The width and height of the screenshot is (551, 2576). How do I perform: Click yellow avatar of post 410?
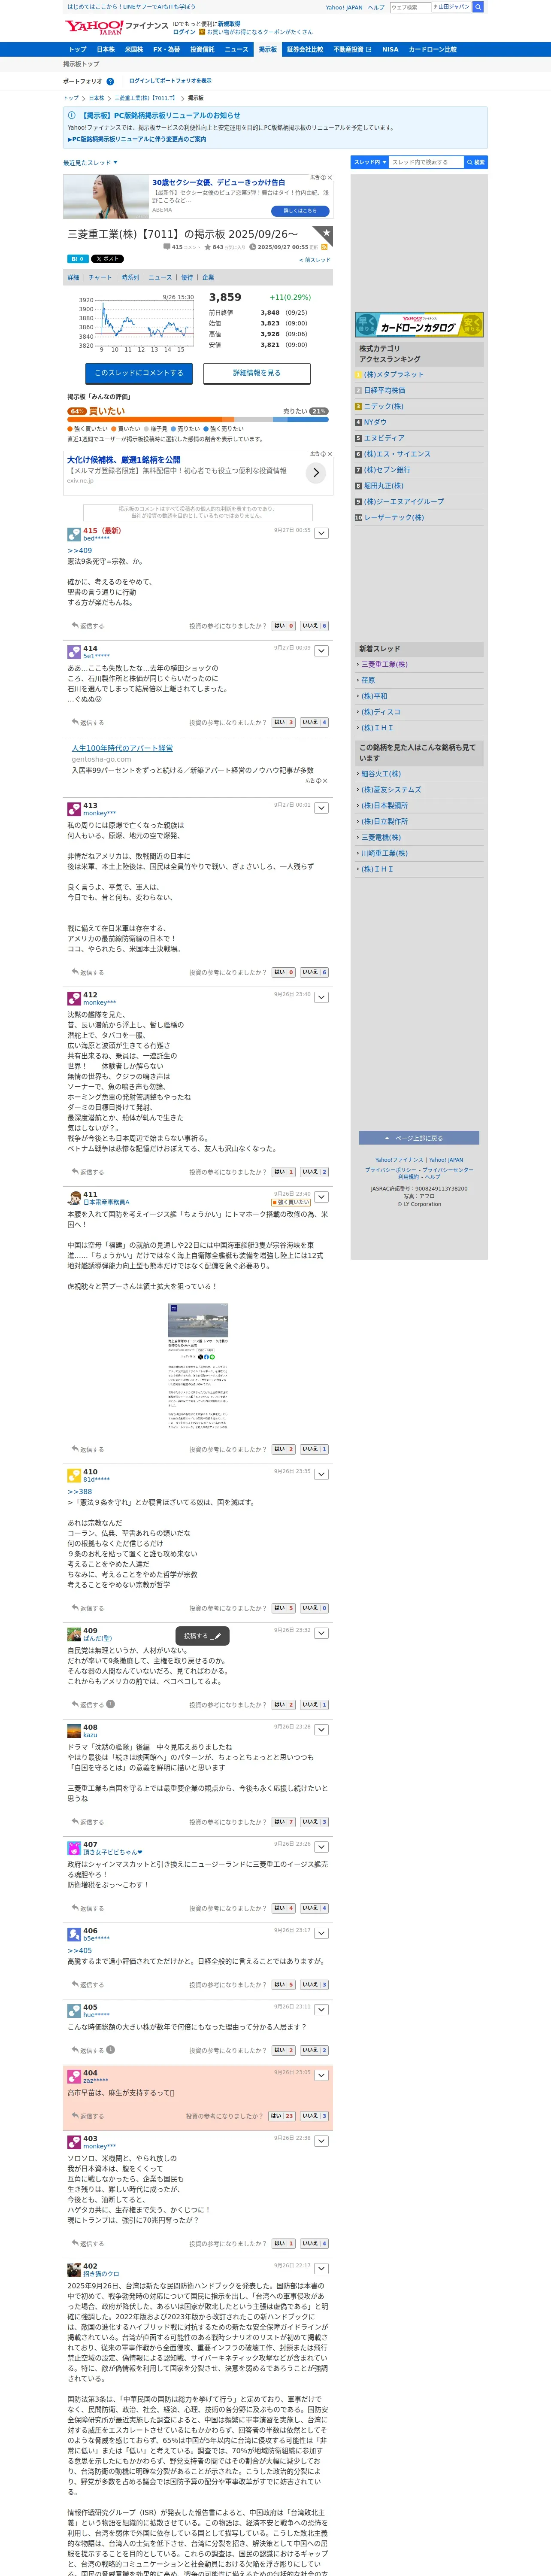74,1475
